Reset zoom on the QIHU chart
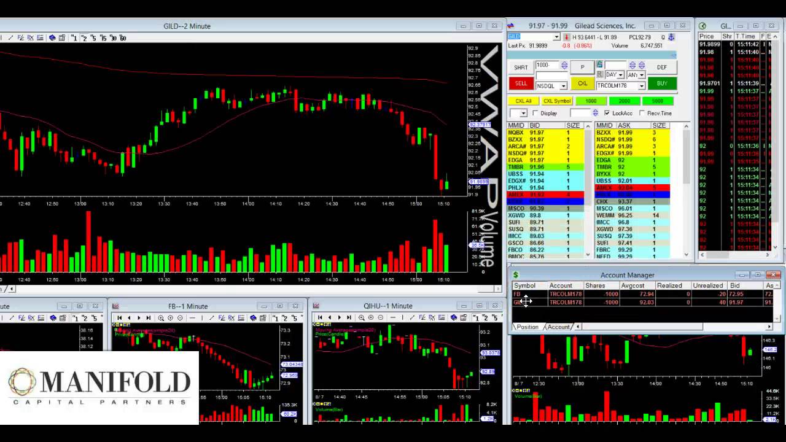 (371, 318)
